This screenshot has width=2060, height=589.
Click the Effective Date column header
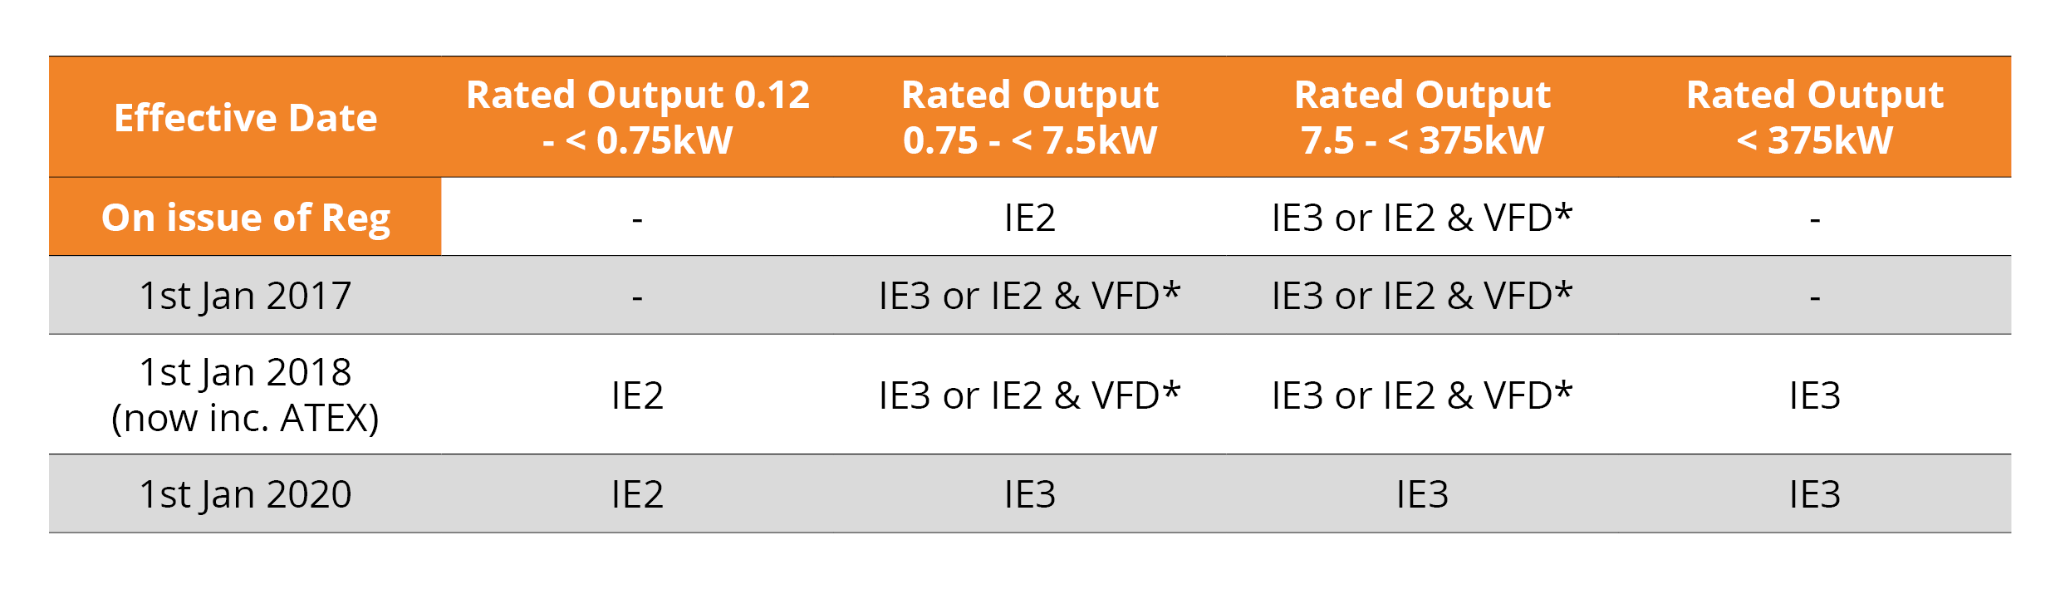[246, 118]
